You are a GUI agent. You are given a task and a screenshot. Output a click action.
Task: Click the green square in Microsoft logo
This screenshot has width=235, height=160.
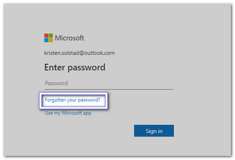[51, 36]
